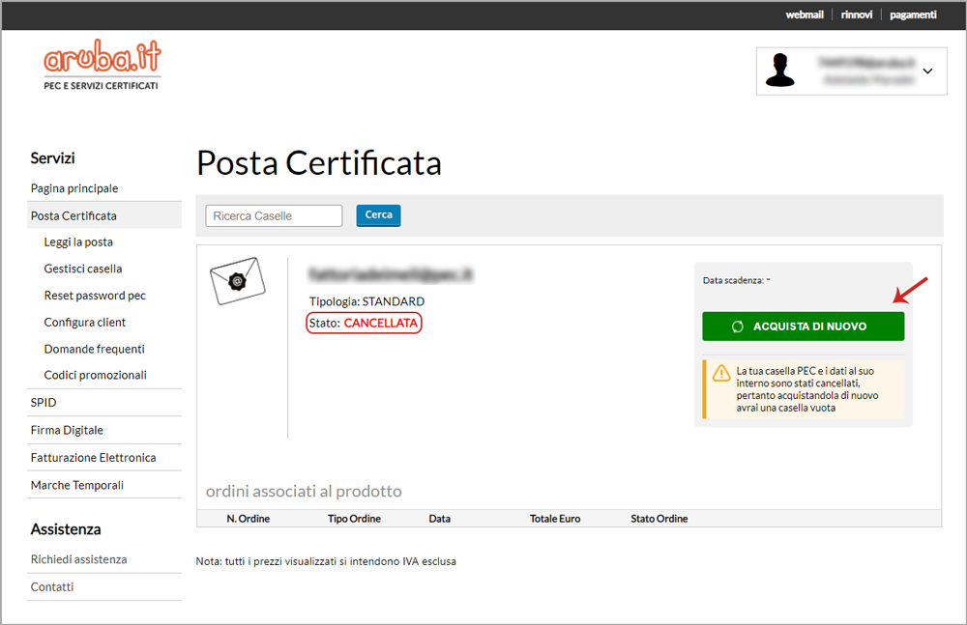Click the Data column header
Image resolution: width=967 pixels, height=625 pixels.
(x=440, y=519)
